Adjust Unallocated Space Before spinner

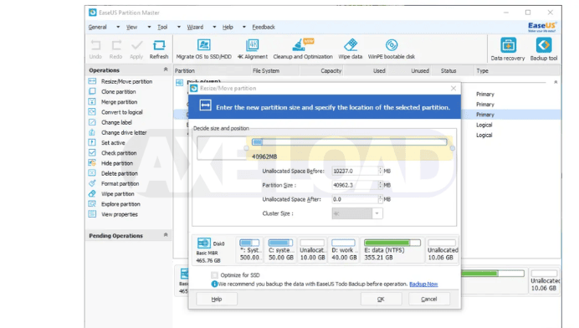point(380,171)
